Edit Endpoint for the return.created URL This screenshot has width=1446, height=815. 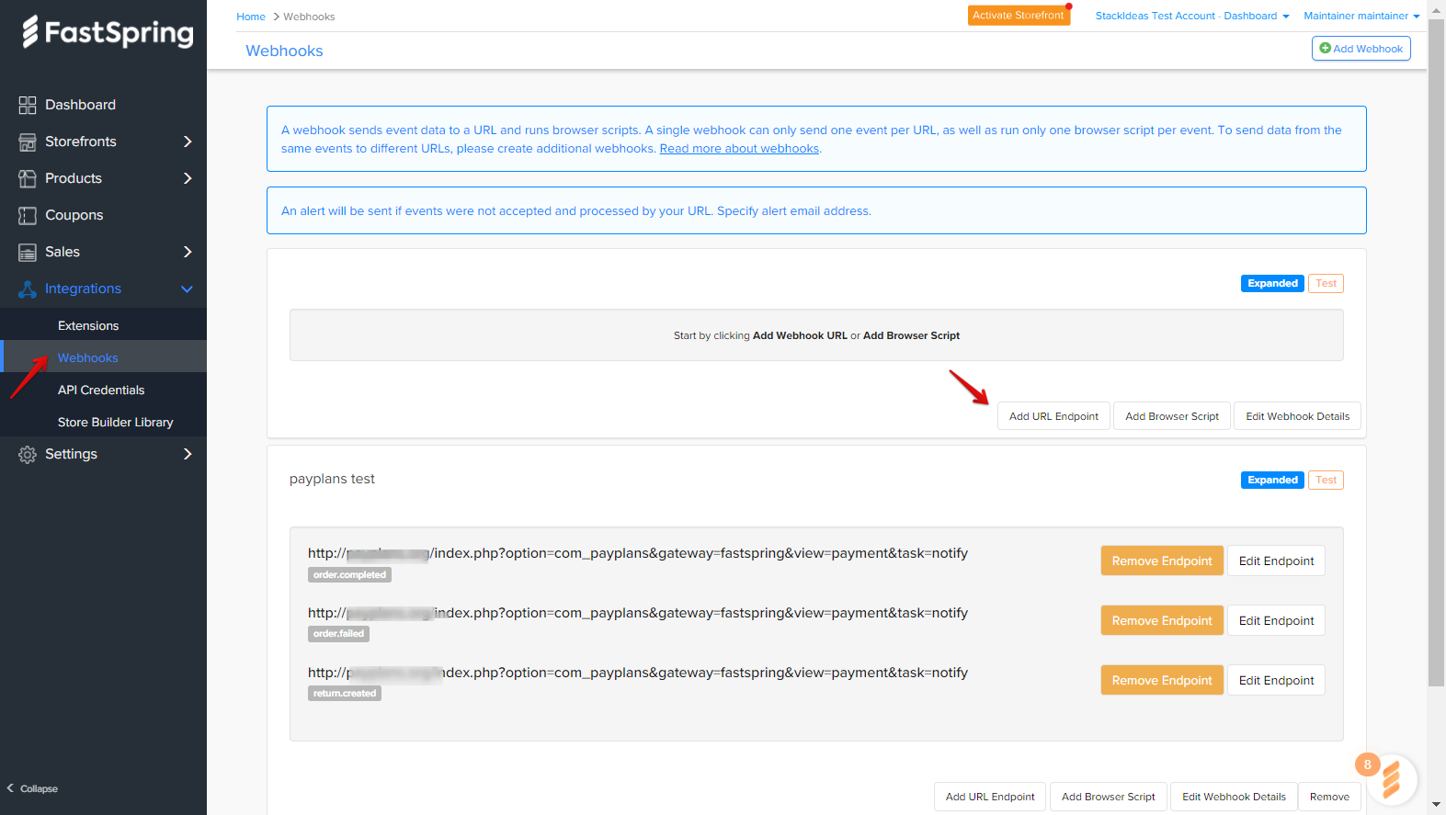pos(1276,680)
